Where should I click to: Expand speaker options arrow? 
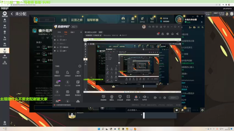(x=148, y=97)
